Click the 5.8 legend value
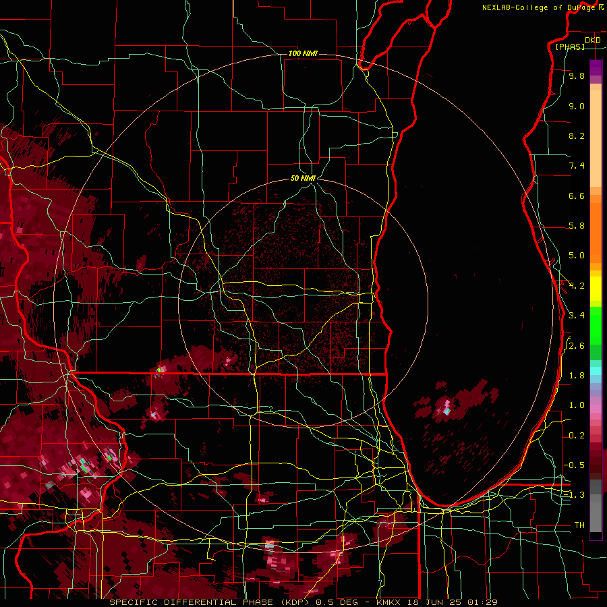The width and height of the screenshot is (607, 607). (577, 226)
